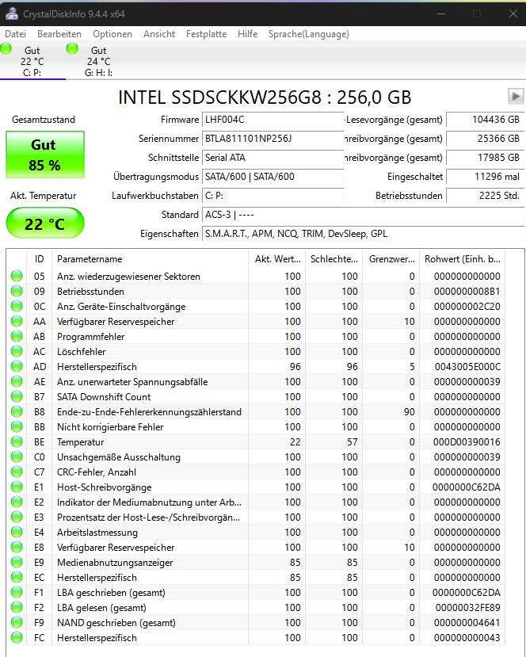Click status icon for LBA gelesen row
The image size is (526, 657).
17,608
